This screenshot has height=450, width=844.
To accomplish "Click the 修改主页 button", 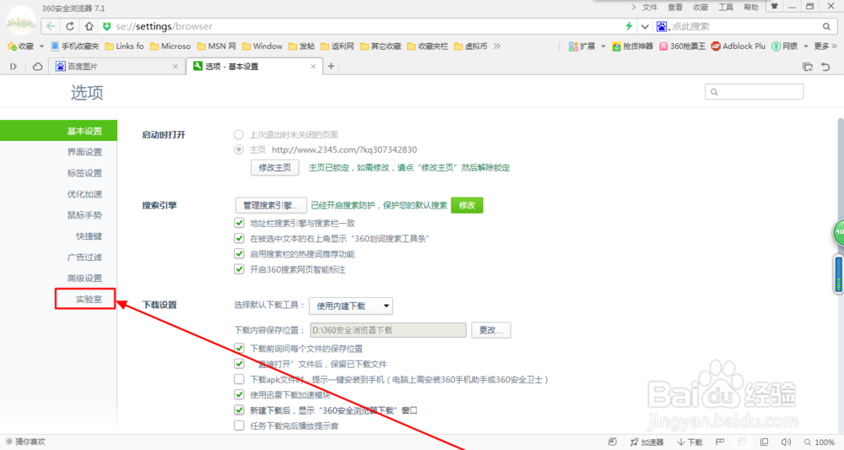I will [274, 167].
